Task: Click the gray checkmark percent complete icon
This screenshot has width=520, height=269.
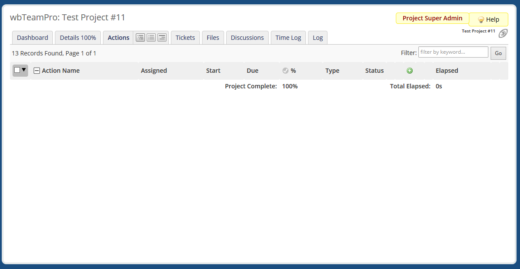Action: [286, 71]
